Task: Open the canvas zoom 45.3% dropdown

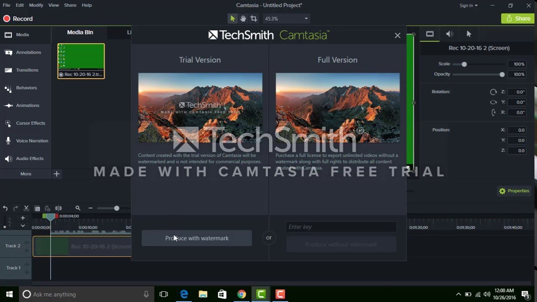Action: click(x=287, y=18)
